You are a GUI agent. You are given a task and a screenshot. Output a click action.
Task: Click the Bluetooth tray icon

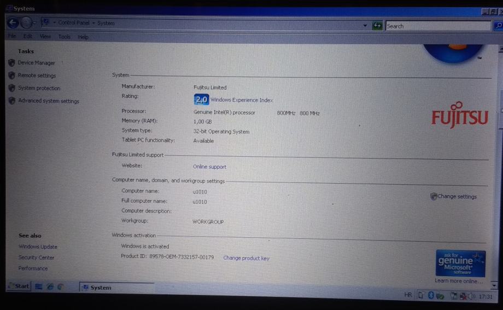(431, 295)
